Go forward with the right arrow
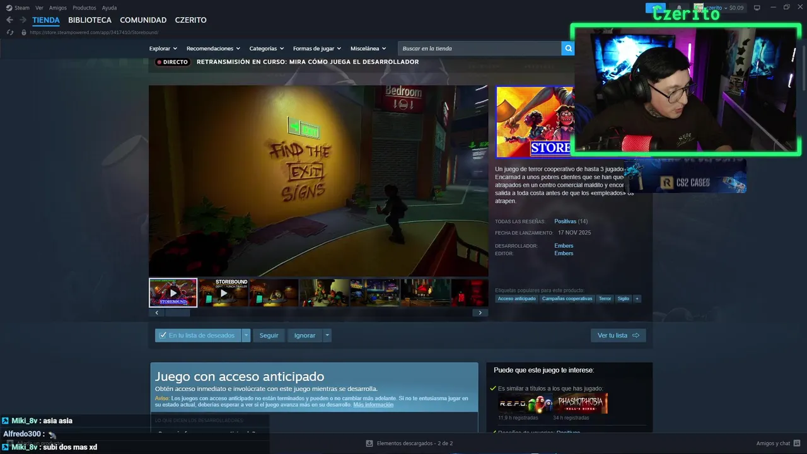807x454 pixels. pos(23,20)
